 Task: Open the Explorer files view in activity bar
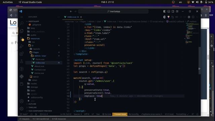pyautogui.click(x=21, y=31)
